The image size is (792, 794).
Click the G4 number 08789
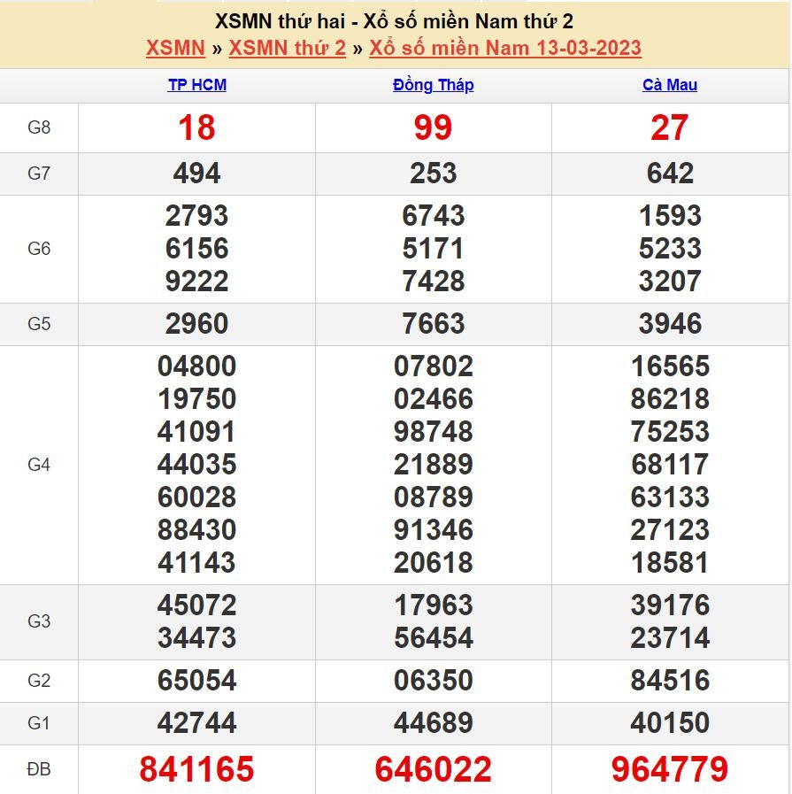pyautogui.click(x=434, y=497)
